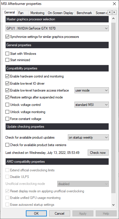Image resolution: width=119 pixels, height=219 pixels.
Task: Click the tab strip left scroll arrow
Action: click(x=110, y=12)
